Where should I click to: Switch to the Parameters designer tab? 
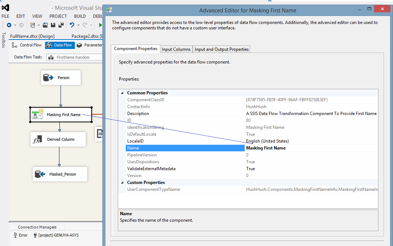click(x=90, y=45)
